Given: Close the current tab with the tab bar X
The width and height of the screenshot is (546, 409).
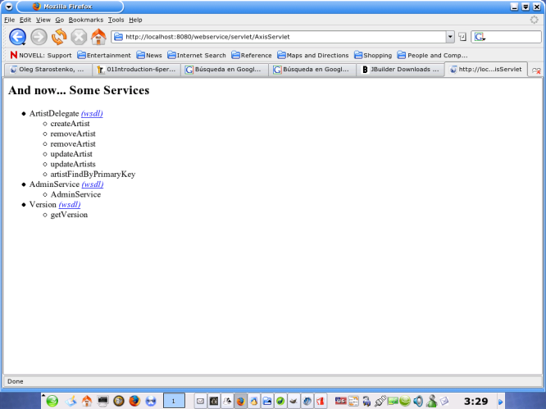Looking at the screenshot, I should click(536, 70).
